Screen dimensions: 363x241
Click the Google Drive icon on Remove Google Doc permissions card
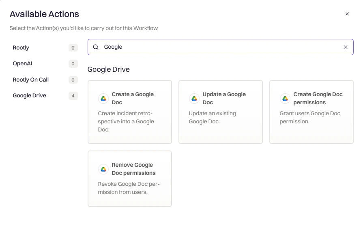click(103, 169)
